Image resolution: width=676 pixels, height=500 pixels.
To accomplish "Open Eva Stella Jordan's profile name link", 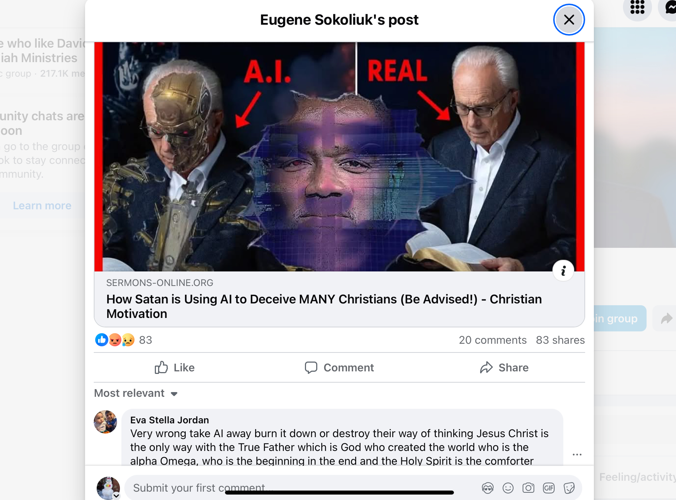I will click(169, 420).
